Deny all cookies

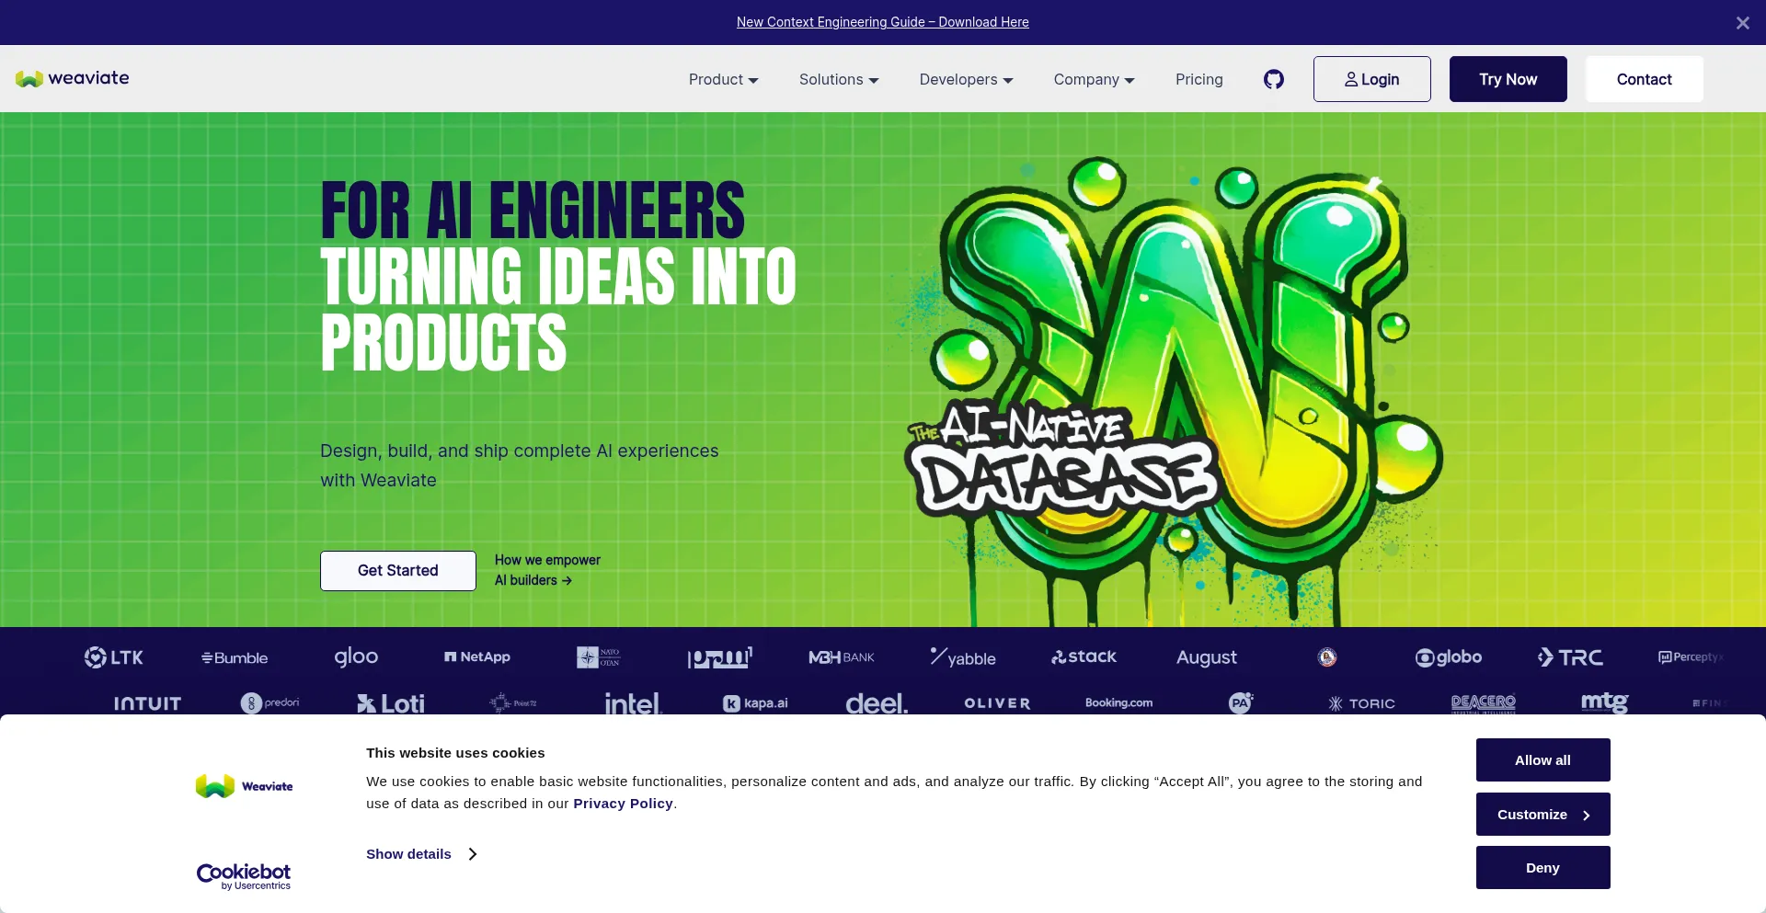point(1542,868)
